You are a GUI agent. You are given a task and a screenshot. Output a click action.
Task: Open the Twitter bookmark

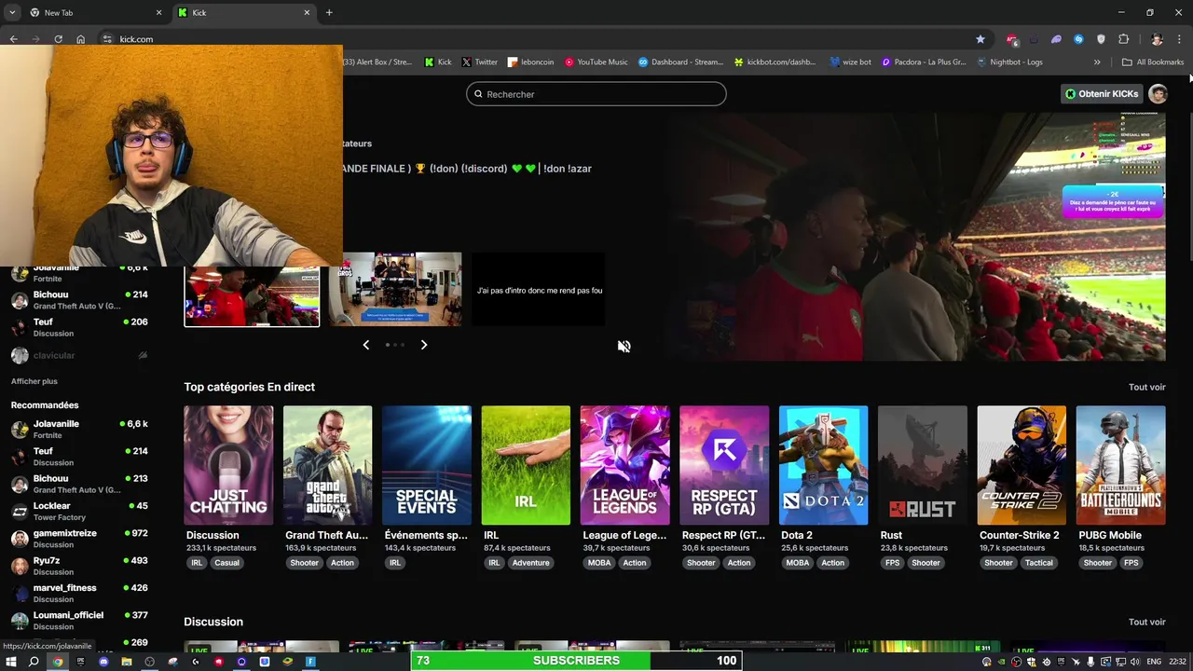pyautogui.click(x=479, y=62)
